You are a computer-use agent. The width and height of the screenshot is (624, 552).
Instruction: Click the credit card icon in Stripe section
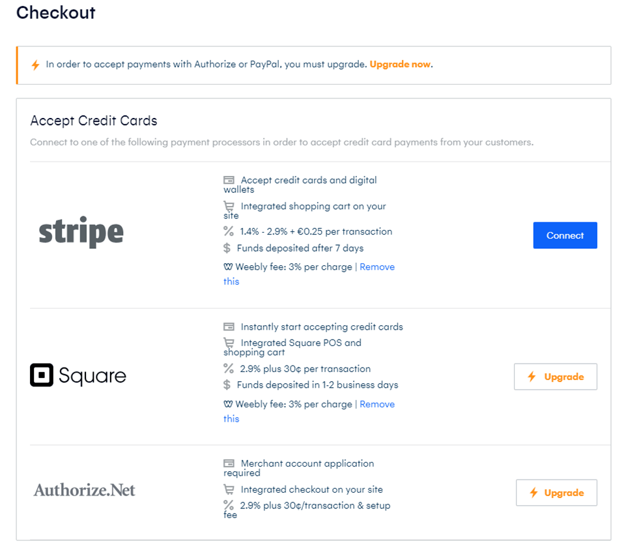(x=229, y=180)
